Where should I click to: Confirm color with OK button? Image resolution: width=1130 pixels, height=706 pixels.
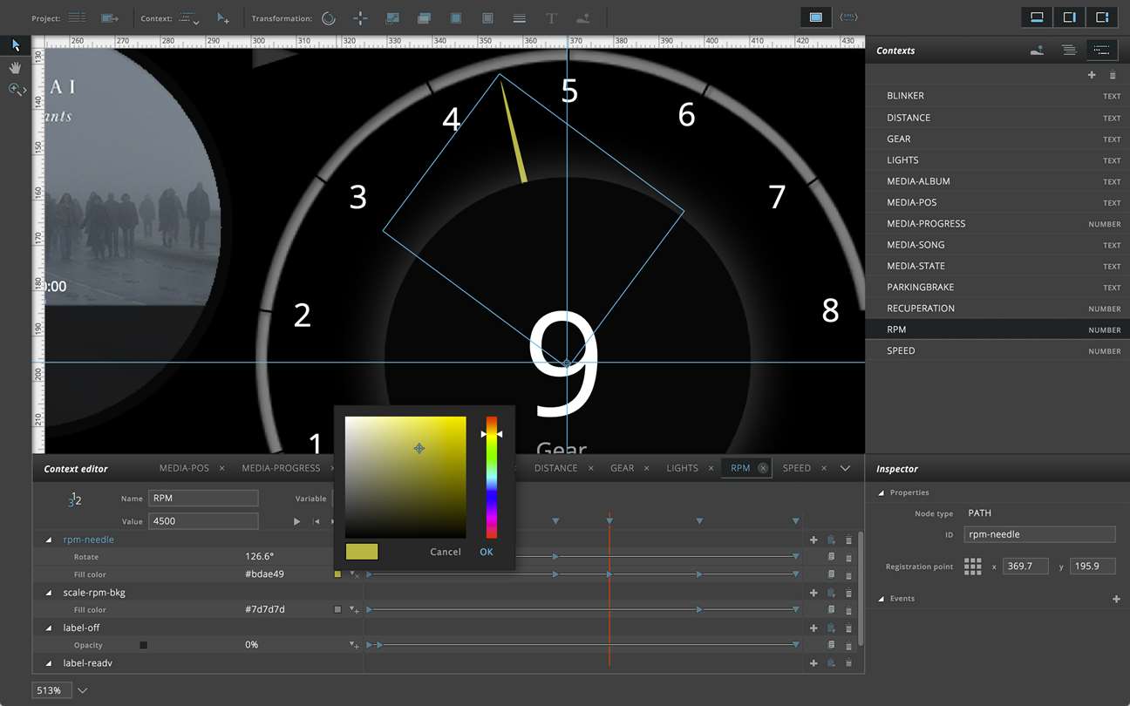(487, 552)
